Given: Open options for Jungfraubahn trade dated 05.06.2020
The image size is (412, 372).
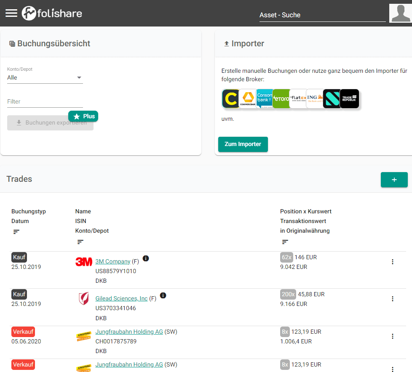Looking at the screenshot, I should [x=393, y=336].
